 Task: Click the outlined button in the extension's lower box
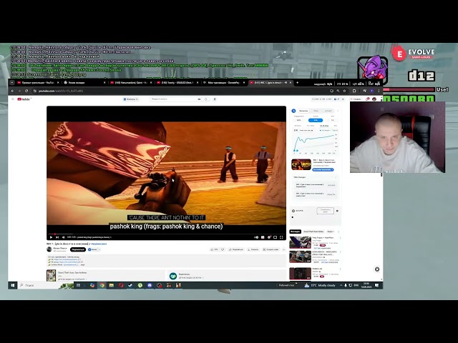click(x=325, y=211)
